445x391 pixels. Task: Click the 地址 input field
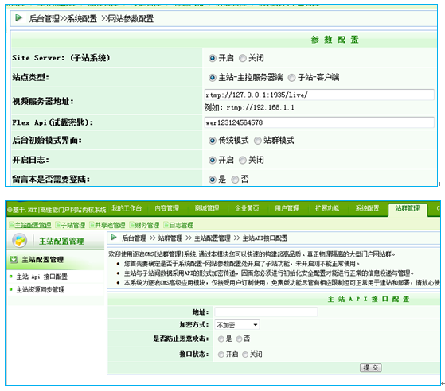[266, 312]
